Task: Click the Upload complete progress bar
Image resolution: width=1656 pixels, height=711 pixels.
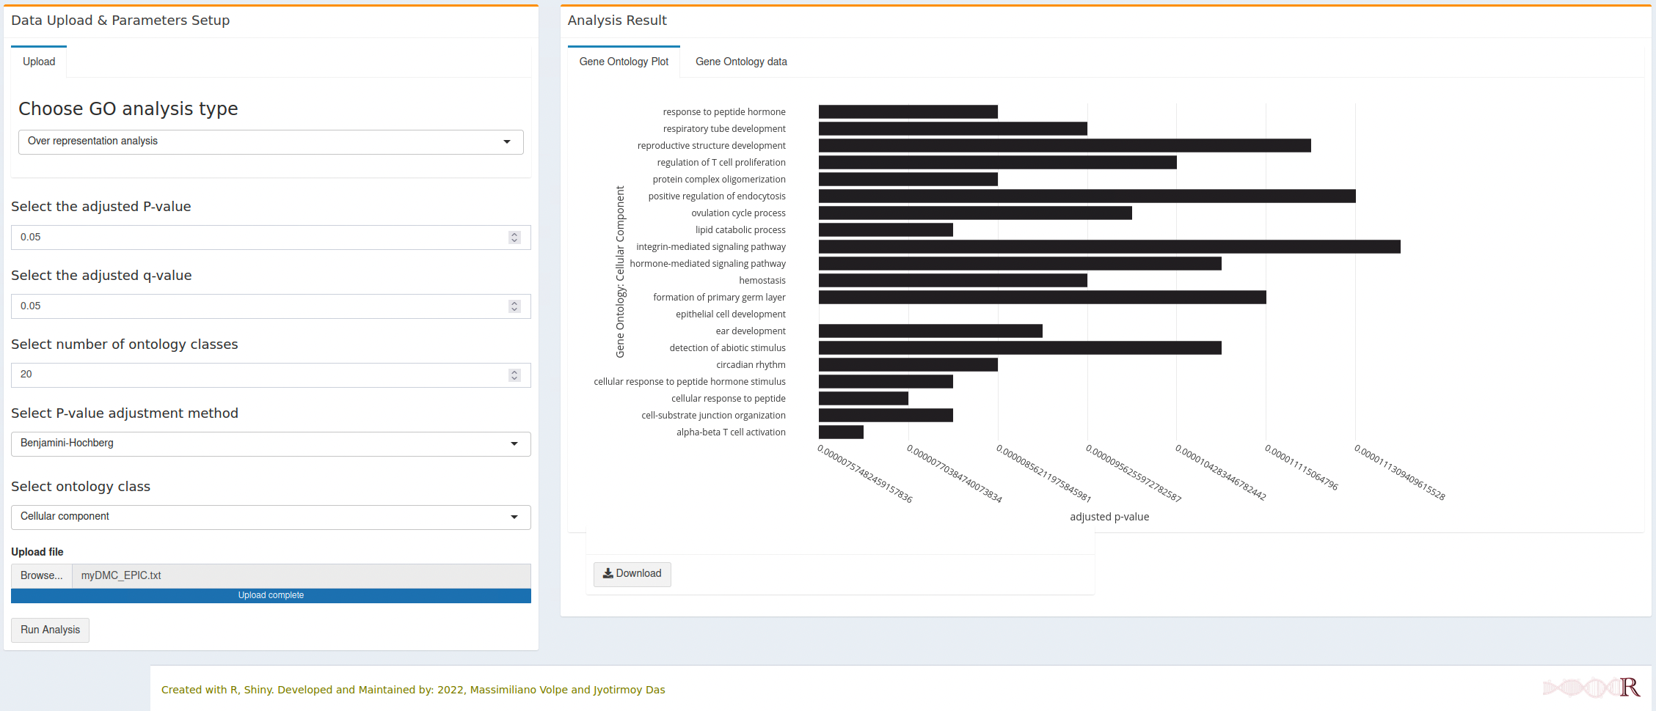Action: click(x=271, y=596)
